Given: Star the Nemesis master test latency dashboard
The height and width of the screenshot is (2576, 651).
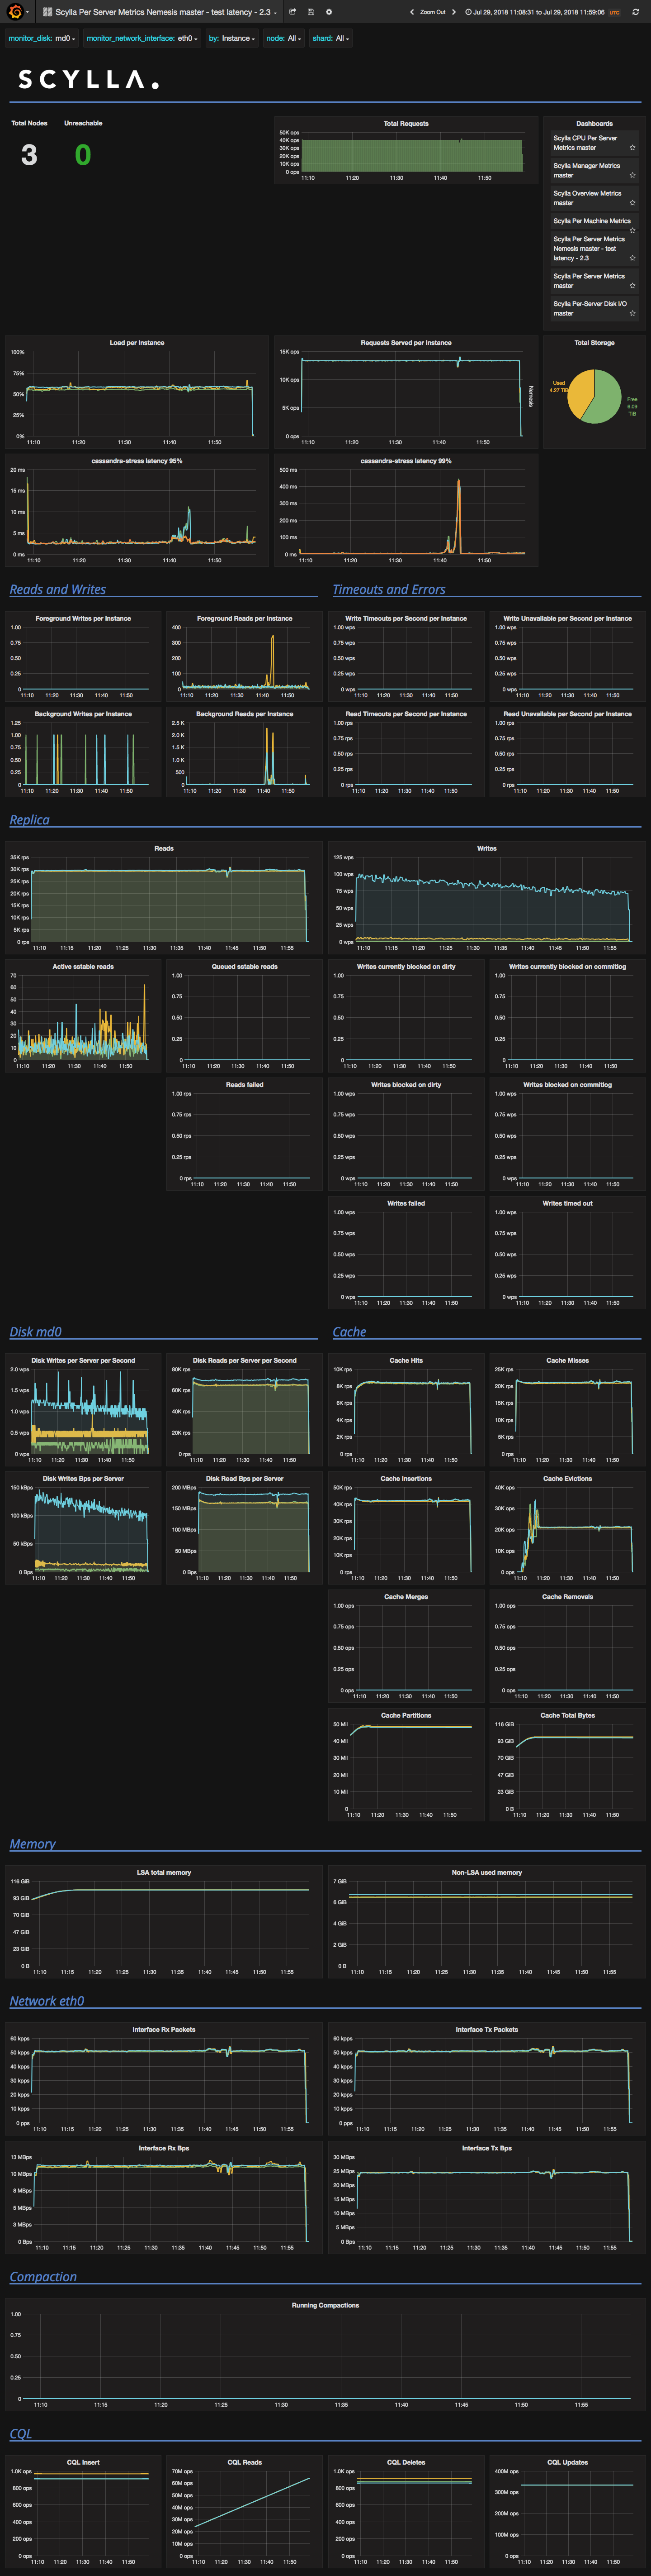Looking at the screenshot, I should [x=632, y=257].
